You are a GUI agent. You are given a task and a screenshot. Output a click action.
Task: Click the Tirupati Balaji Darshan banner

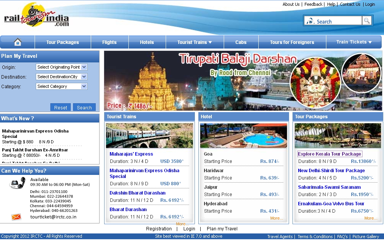[x=243, y=81]
